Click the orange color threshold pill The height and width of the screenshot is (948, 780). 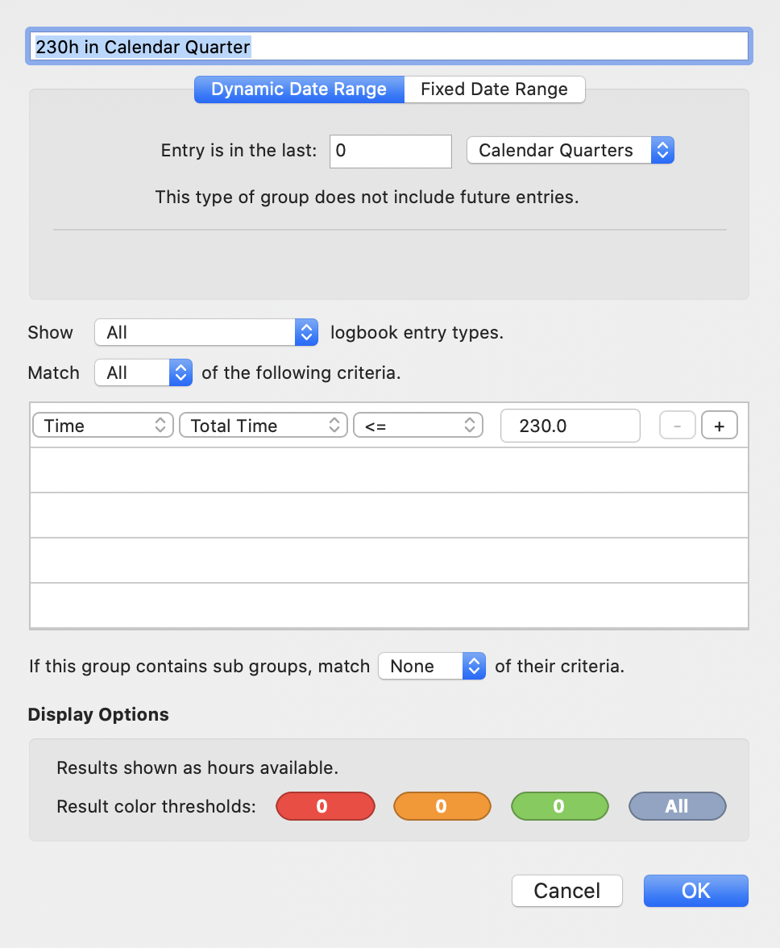[x=442, y=806]
